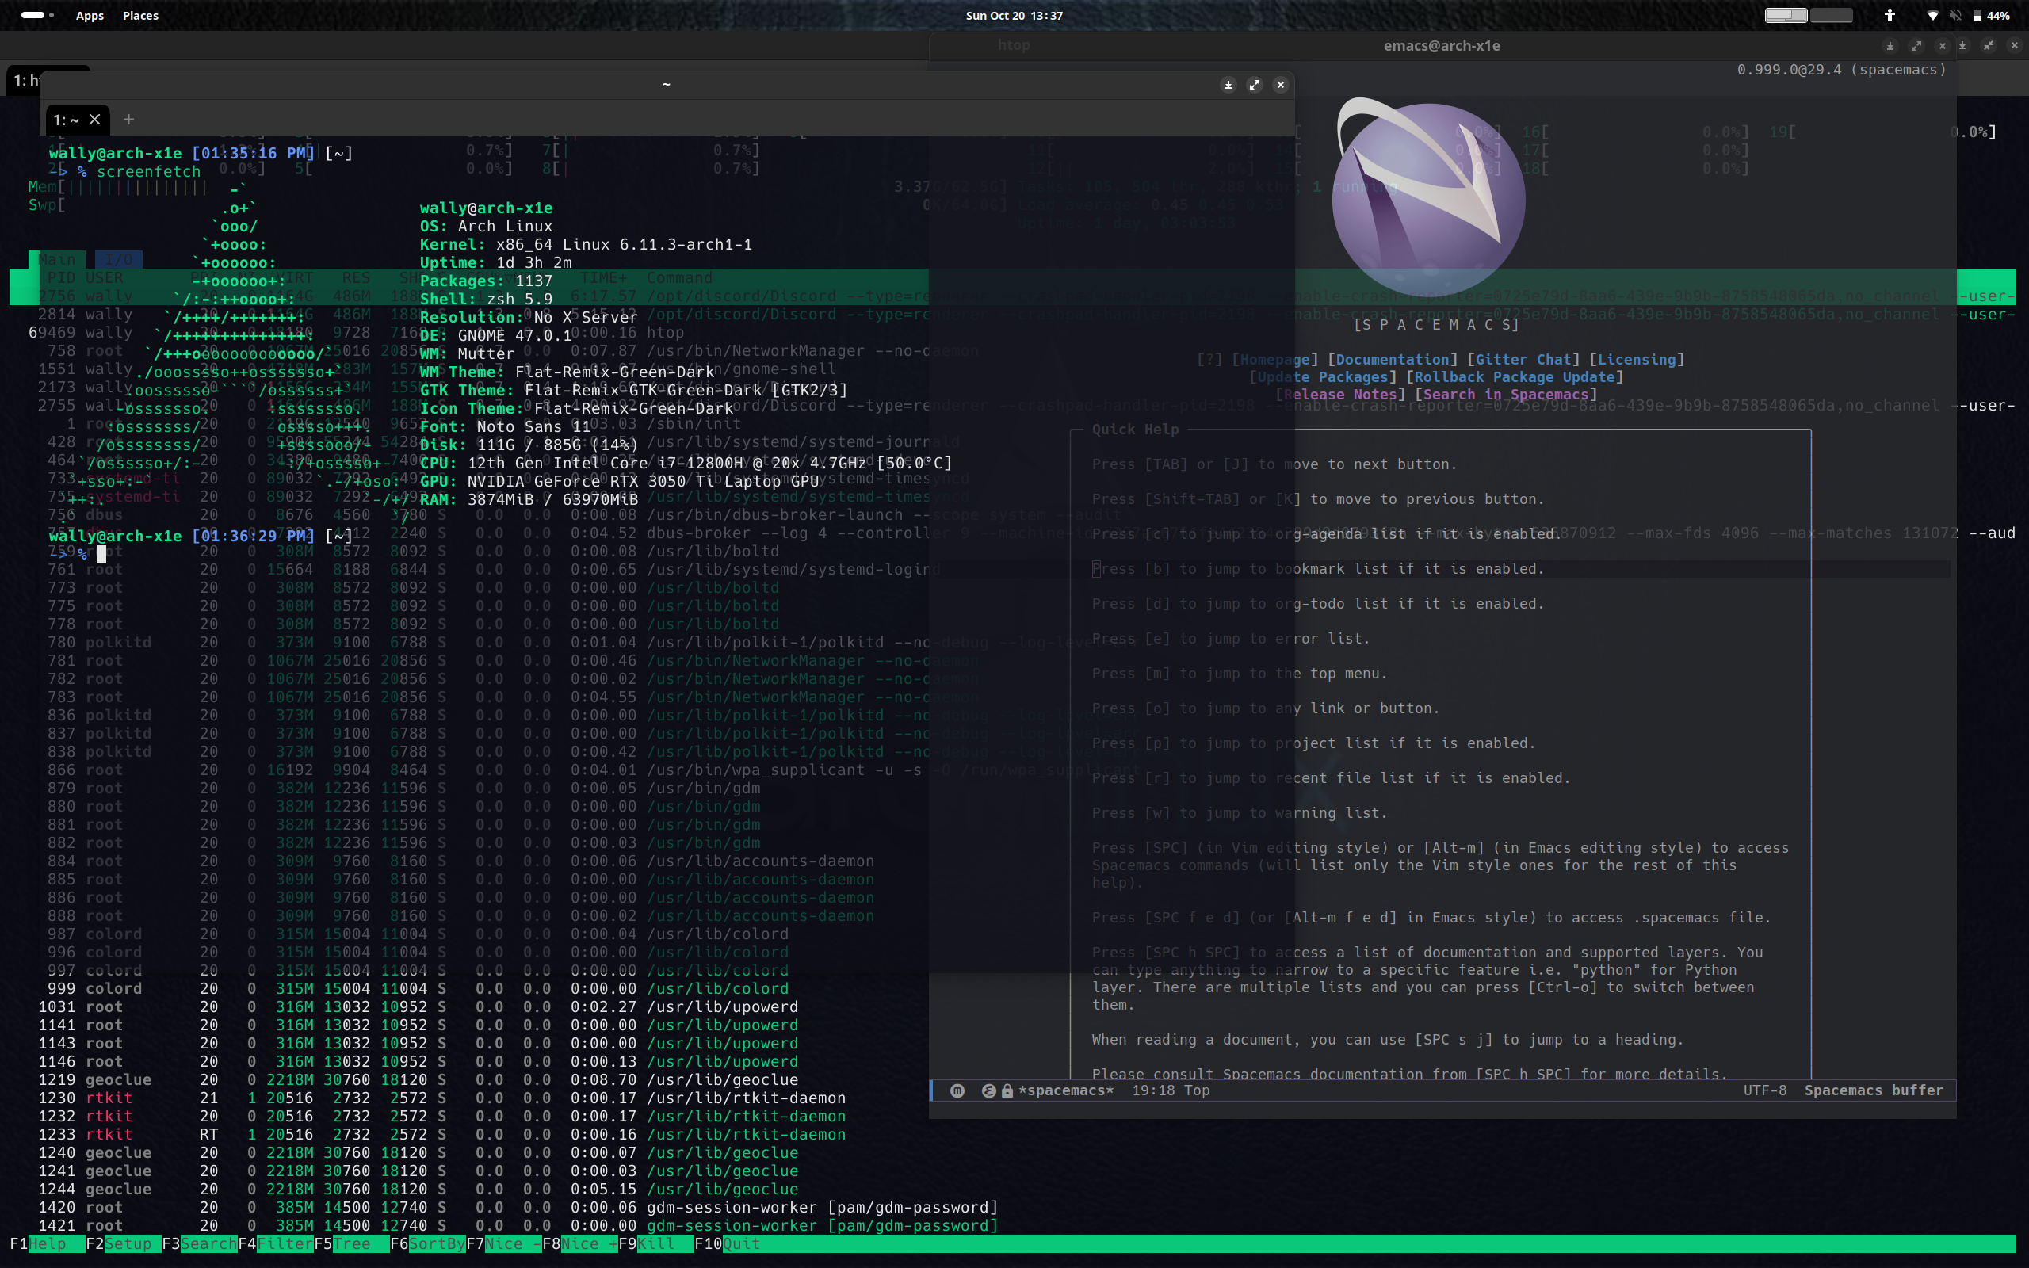Screen dimensions: 2029x1268
Task: Open the GNOME Activities overview pill
Action: click(37, 15)
